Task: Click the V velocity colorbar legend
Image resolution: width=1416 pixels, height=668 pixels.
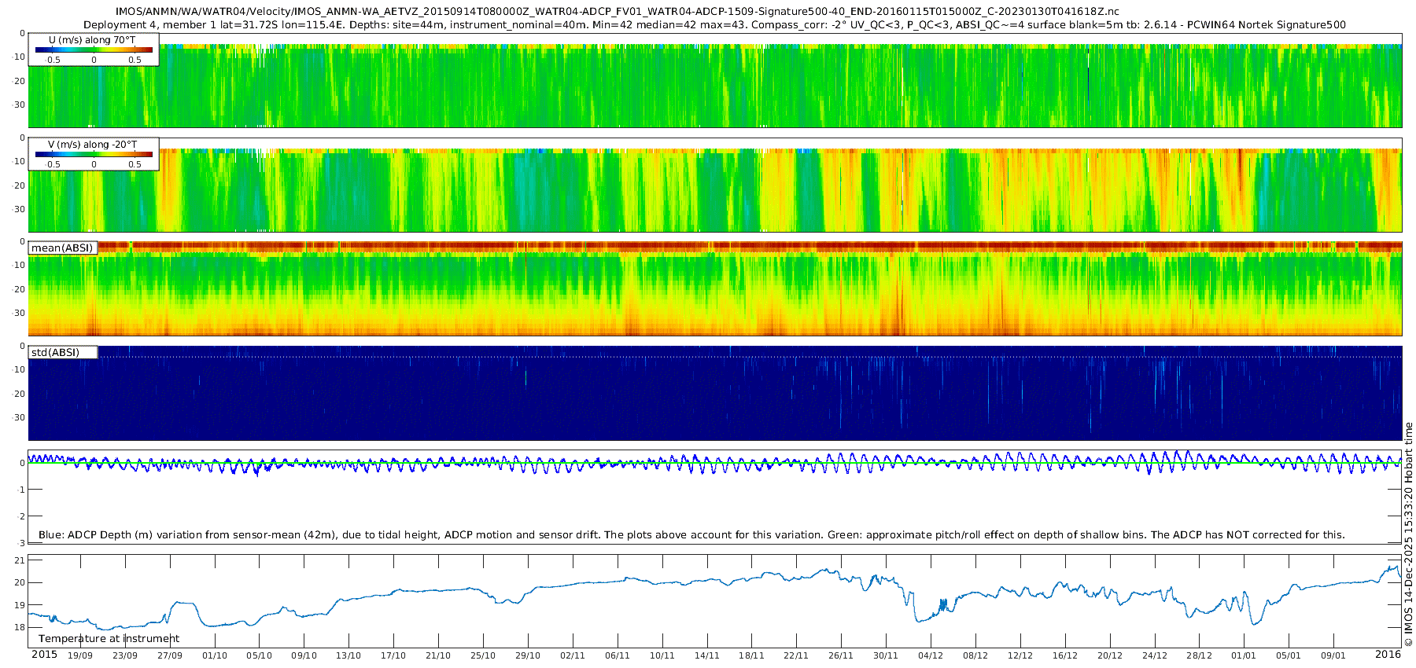Action: tap(94, 154)
